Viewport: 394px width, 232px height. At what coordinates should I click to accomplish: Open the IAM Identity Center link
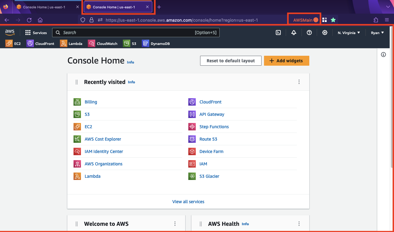click(x=104, y=151)
